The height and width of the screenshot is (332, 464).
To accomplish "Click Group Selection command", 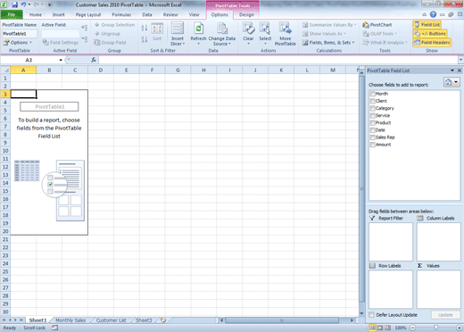I will tap(115, 25).
